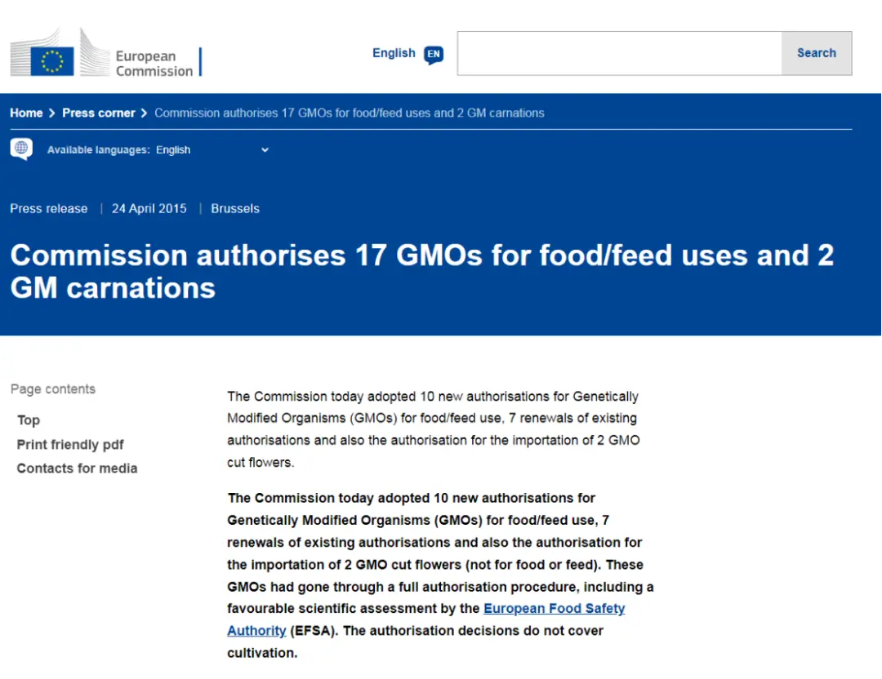The width and height of the screenshot is (882, 679).
Task: Click the press release main headline
Action: [x=421, y=271]
